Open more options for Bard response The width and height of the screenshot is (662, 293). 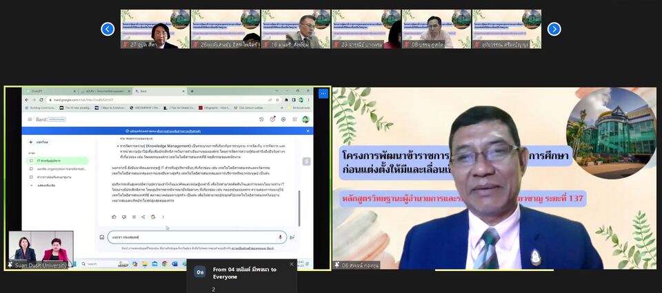163,217
